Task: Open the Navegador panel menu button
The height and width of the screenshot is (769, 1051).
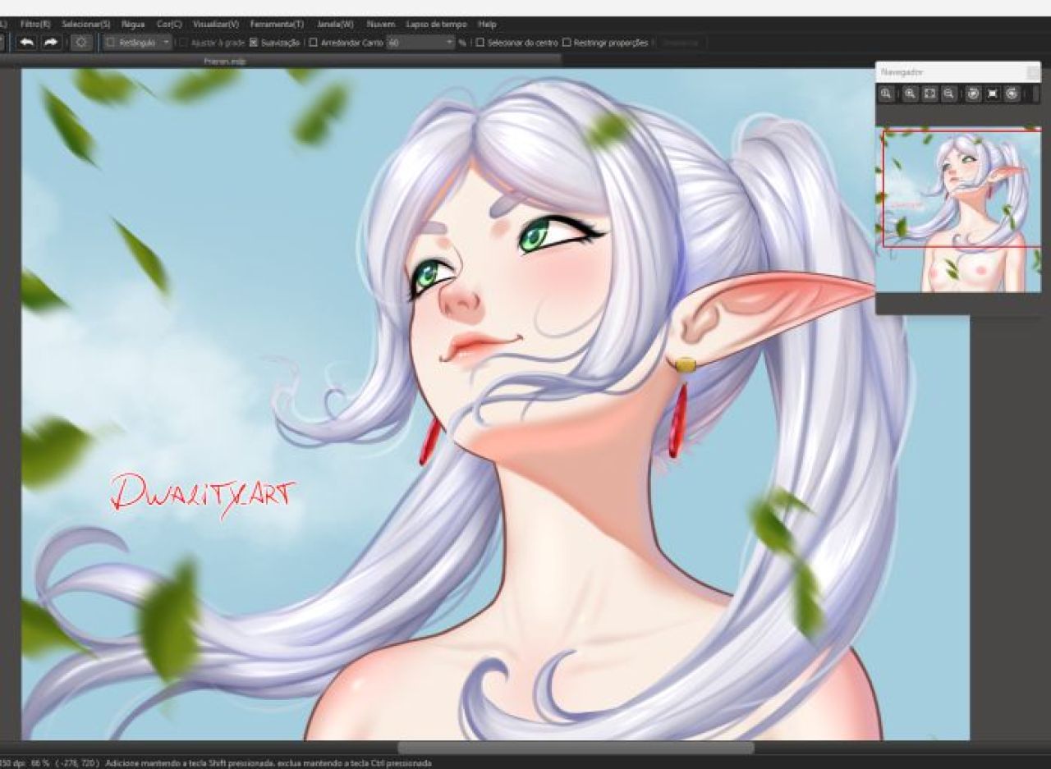Action: (x=1032, y=73)
